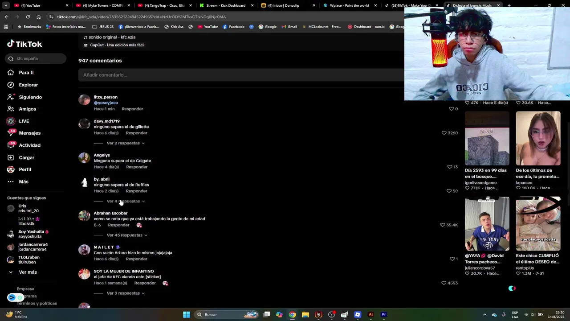The image size is (570, 321).
Task: Open the julancordova57 video thumbnail
Action: point(487,224)
